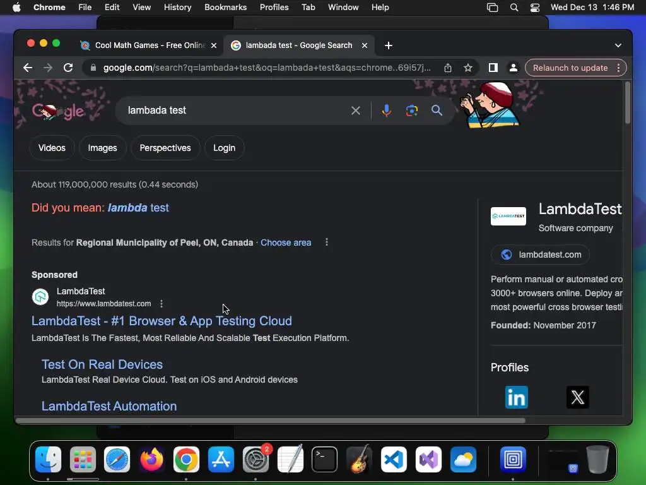Open the Chrome three-dot menu

pyautogui.click(x=618, y=68)
